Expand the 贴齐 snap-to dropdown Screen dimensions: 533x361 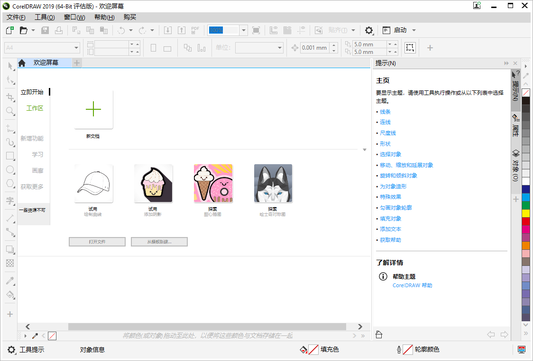pos(353,30)
